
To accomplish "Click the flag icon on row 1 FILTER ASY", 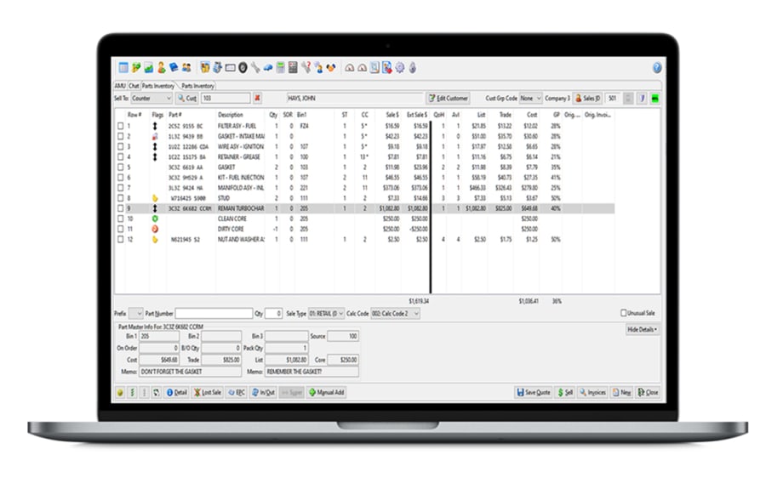I will pyautogui.click(x=155, y=126).
